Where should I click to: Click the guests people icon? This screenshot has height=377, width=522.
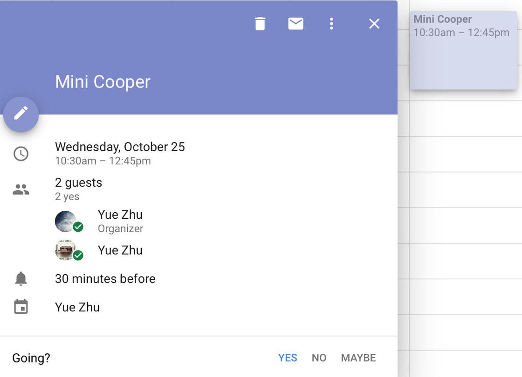(21, 189)
